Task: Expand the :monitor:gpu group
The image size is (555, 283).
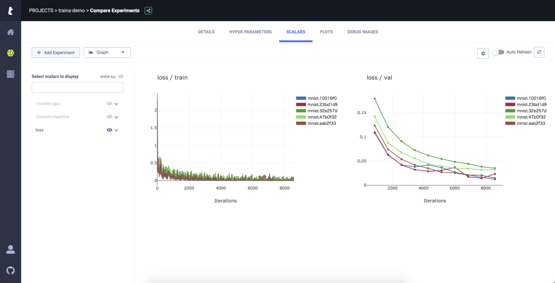Action: point(117,104)
